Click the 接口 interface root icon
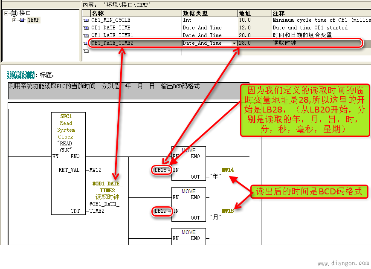The image size is (371, 269). 14,13
